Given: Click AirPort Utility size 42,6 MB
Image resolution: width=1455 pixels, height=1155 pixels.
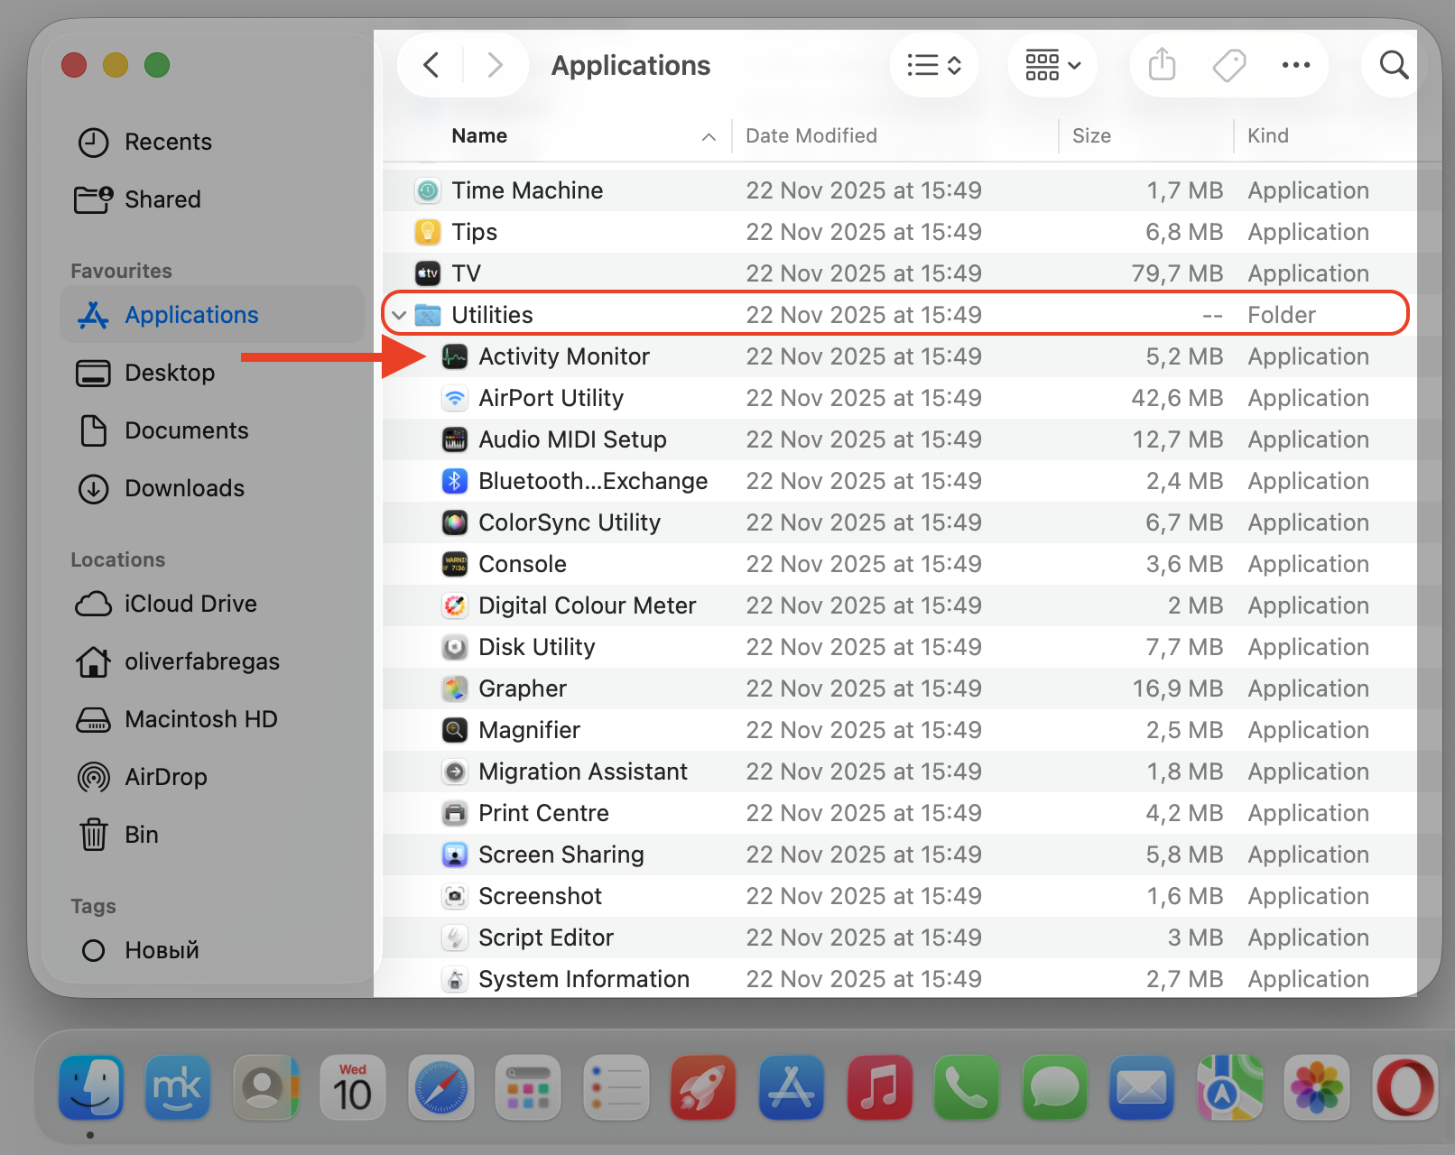Looking at the screenshot, I should [1178, 398].
